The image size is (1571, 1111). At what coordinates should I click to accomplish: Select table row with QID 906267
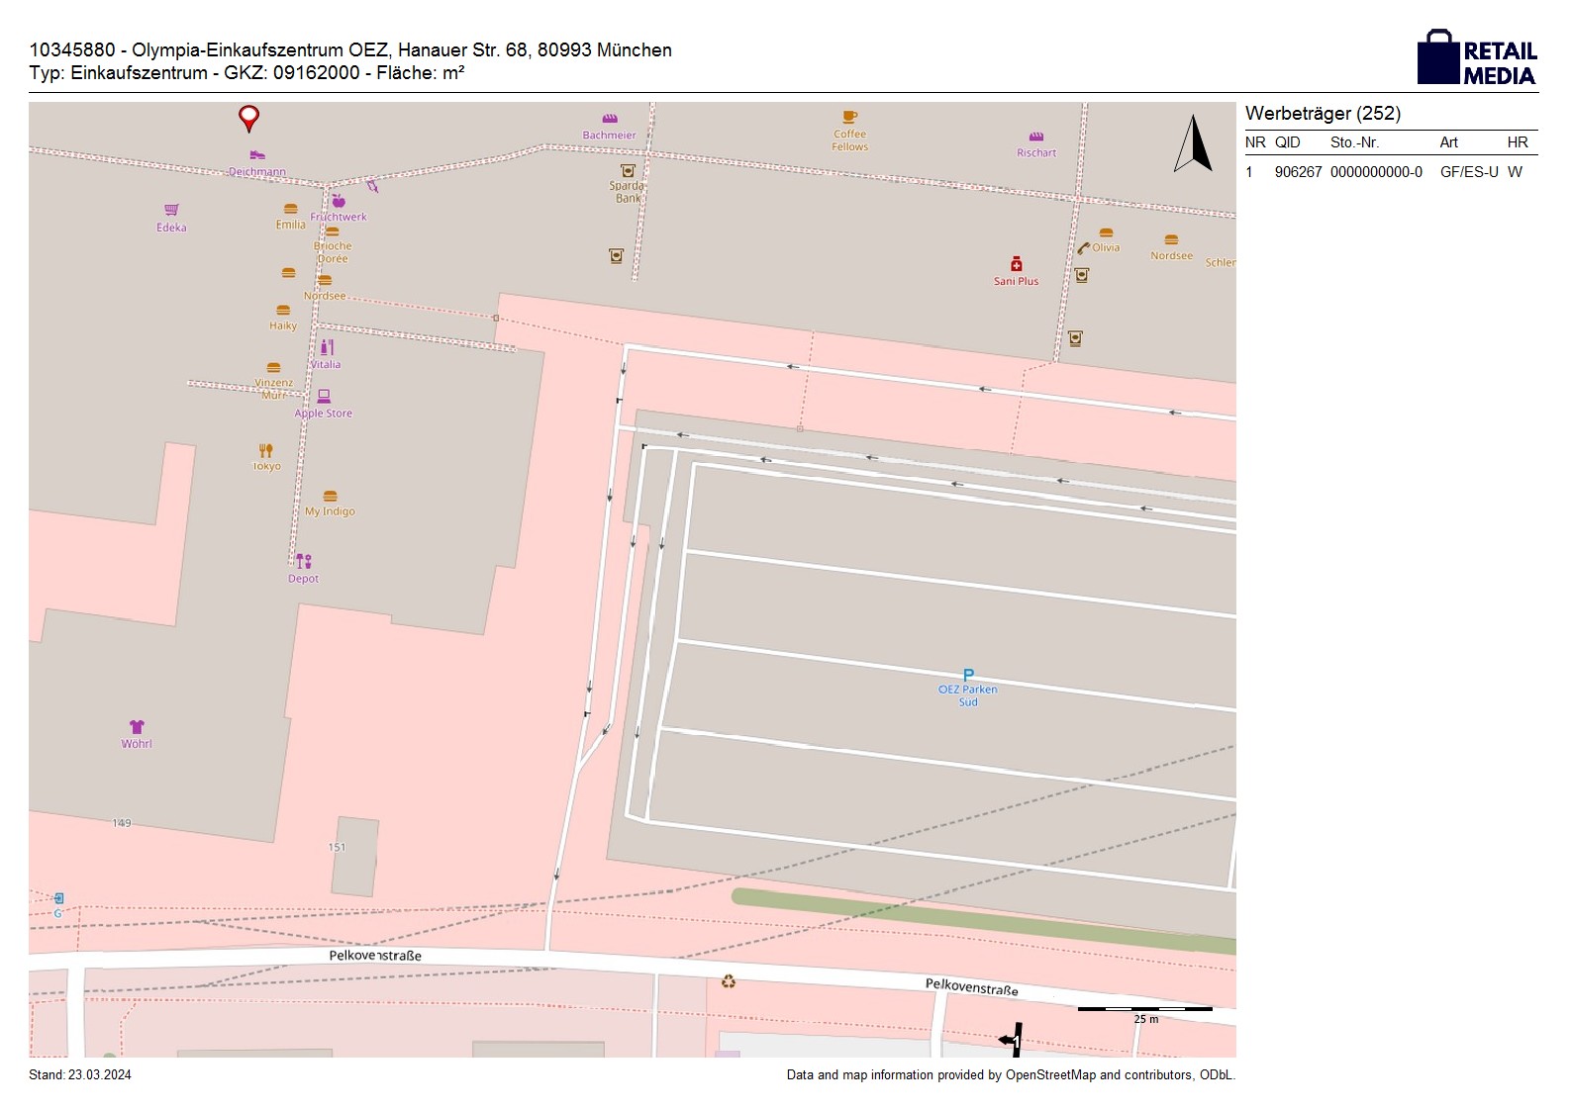(x=1390, y=172)
